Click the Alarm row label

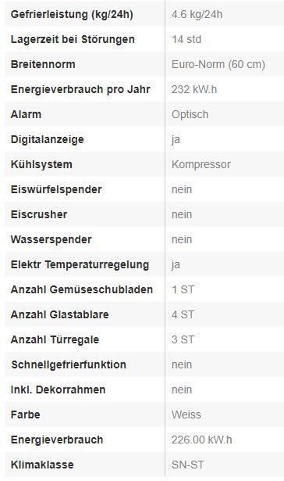pos(26,114)
